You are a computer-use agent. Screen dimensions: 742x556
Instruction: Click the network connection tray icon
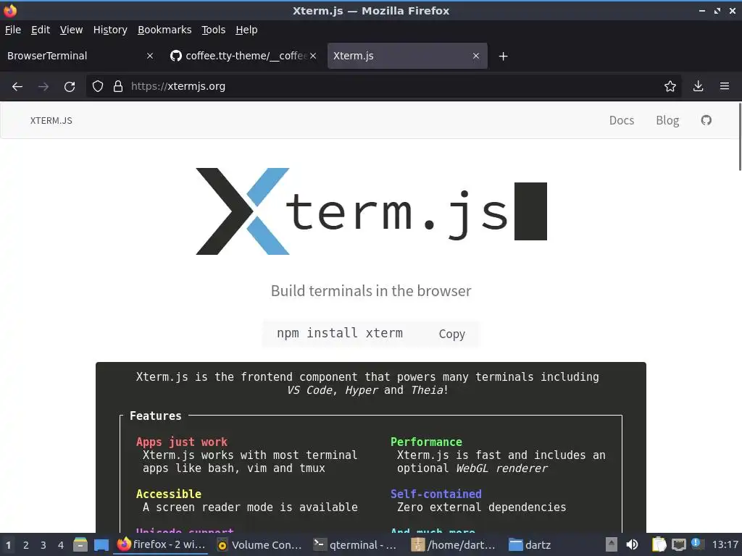coord(678,545)
